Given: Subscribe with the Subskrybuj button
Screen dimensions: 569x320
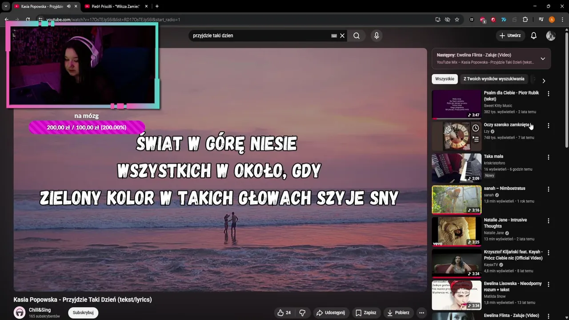Looking at the screenshot, I should [x=83, y=312].
